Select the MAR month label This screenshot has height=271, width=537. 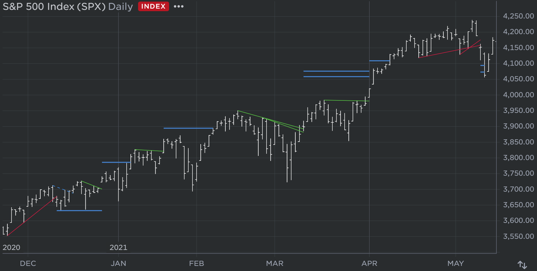[x=275, y=263]
